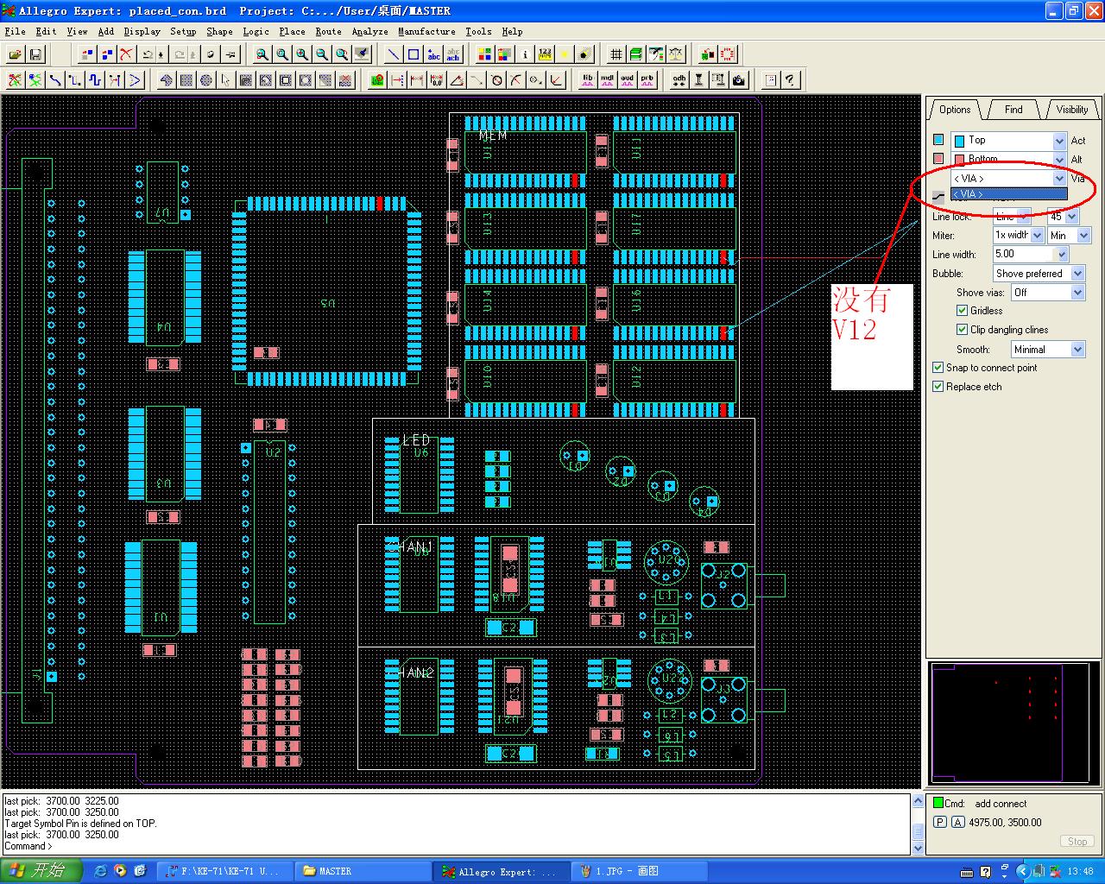The width and height of the screenshot is (1105, 884).
Task: Click the Stop button
Action: [1077, 842]
